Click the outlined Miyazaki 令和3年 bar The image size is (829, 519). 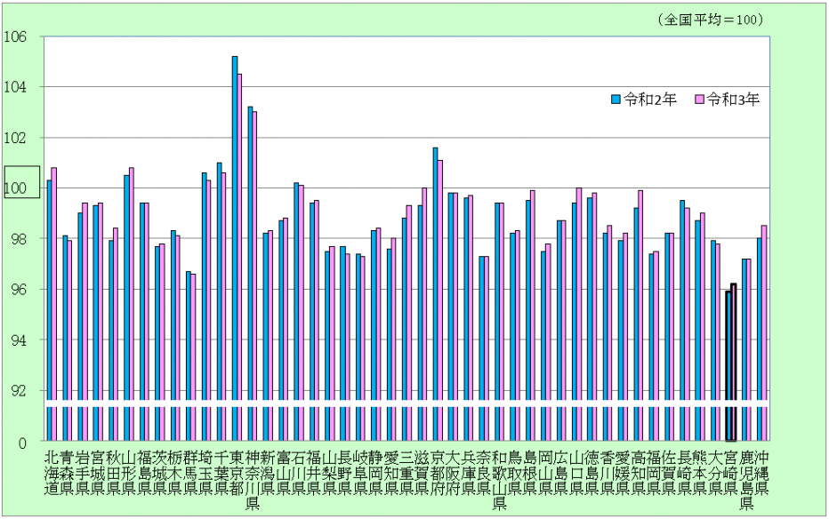tap(733, 363)
